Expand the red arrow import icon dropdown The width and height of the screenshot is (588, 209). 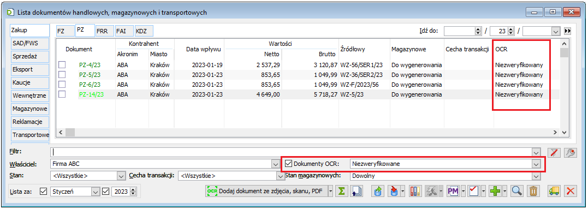[x=402, y=191]
